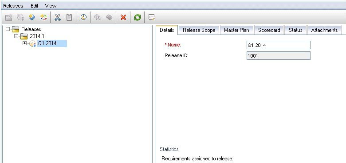
Task: Click the greyed diamond toolbar icon
Action: pyautogui.click(x=109, y=17)
